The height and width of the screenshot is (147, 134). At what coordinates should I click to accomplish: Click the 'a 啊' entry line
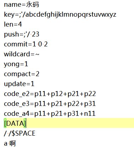click(10, 143)
